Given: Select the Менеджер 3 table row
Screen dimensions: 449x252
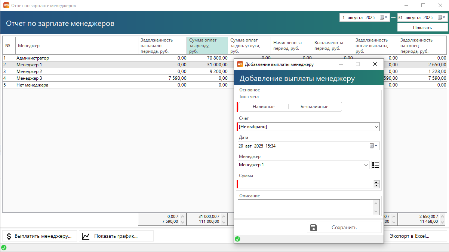Looking at the screenshot, I should click(75, 78).
